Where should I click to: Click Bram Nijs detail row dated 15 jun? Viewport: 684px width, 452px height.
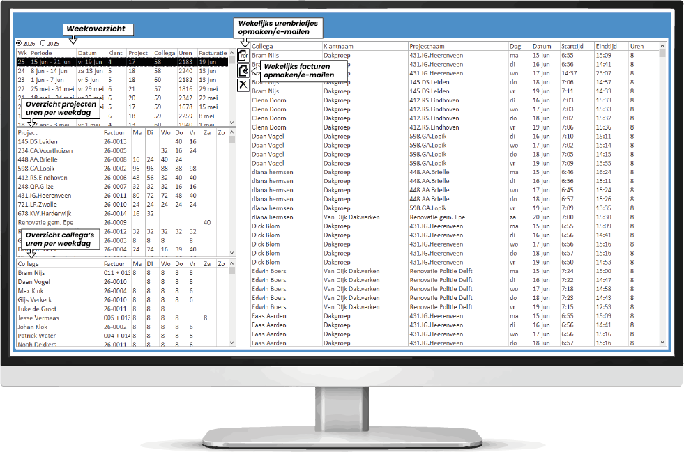455,55
